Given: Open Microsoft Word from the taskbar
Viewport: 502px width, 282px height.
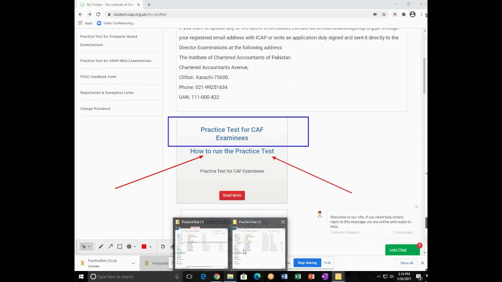Looking at the screenshot, I should coord(284,277).
